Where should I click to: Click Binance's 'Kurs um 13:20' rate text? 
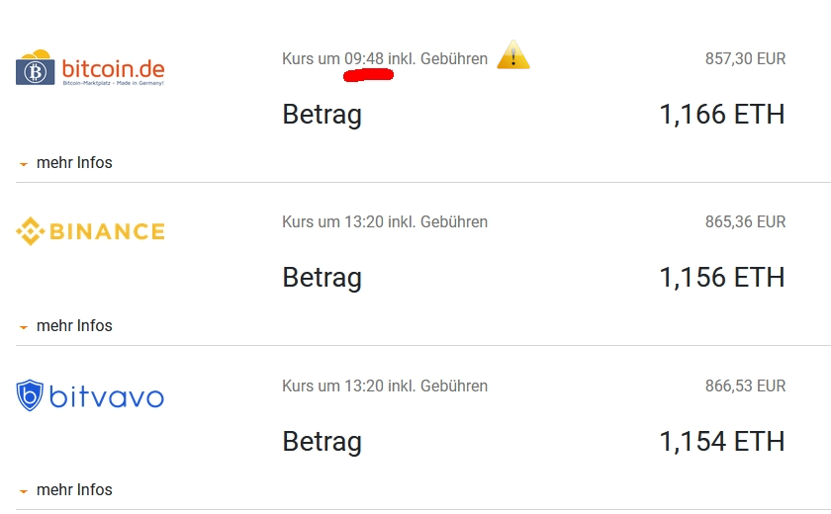point(384,222)
